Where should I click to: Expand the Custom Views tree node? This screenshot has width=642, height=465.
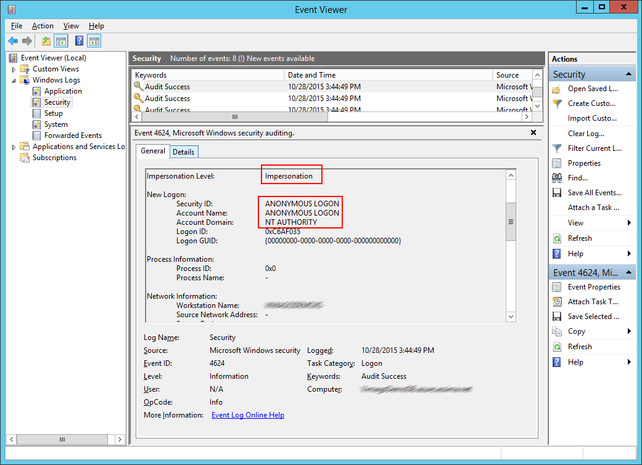(14, 70)
